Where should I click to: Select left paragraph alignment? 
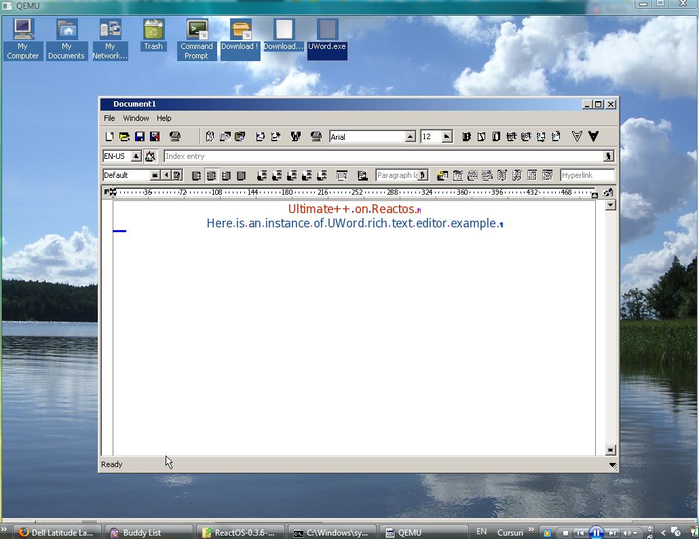(x=196, y=175)
